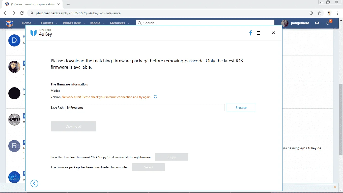This screenshot has height=193, width=343.
Task: Open the 4uKey Facebook icon
Action: click(x=251, y=33)
